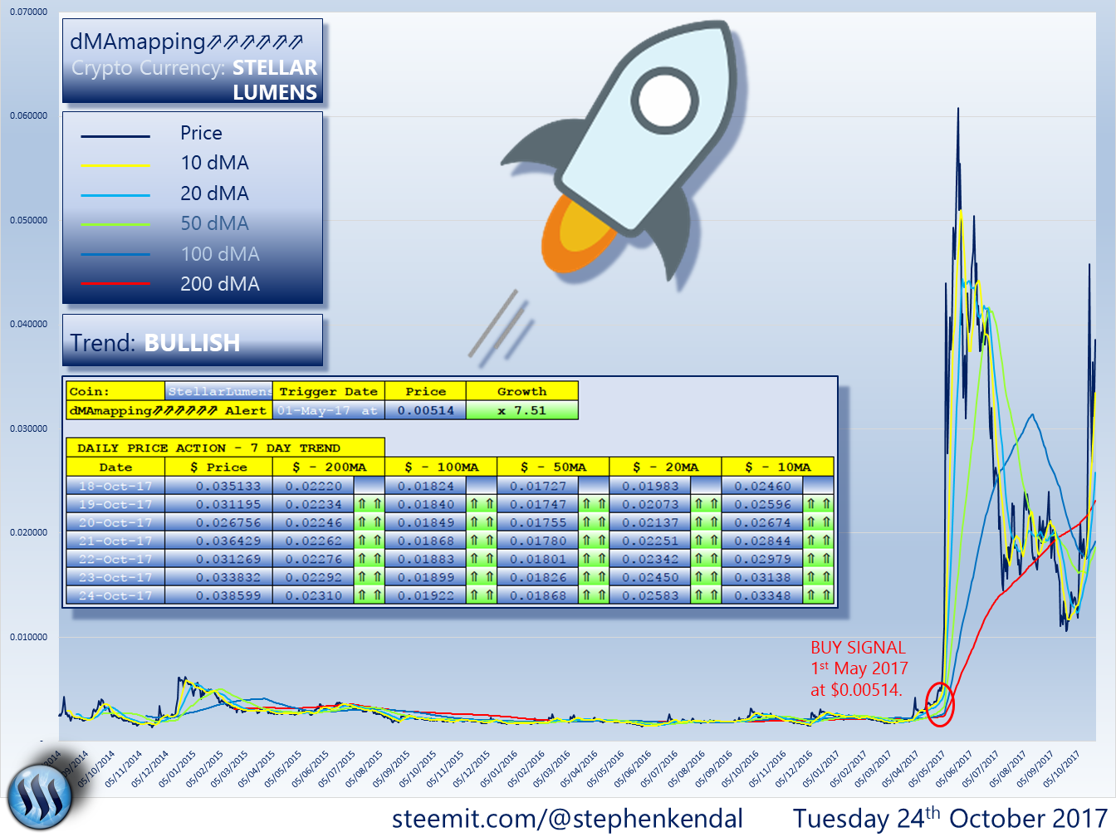1116x837 pixels.
Task: Click the 200MA up arrows for 23-Oct-17
Action: (369, 577)
